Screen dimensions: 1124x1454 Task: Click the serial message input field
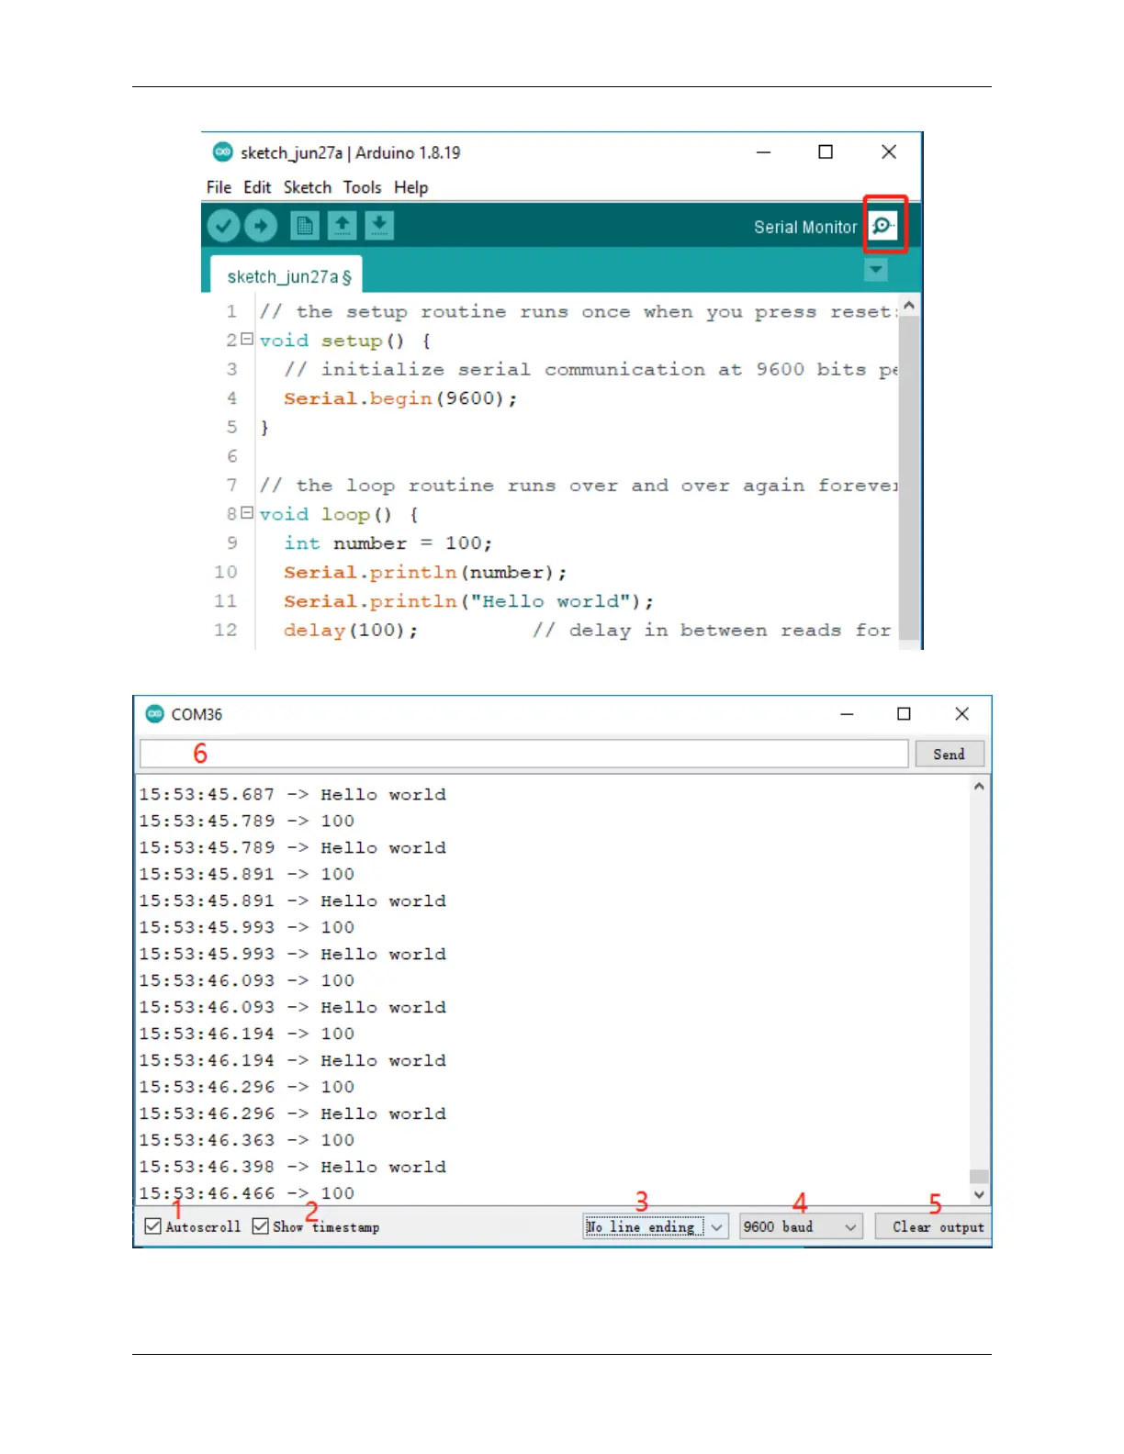523,755
